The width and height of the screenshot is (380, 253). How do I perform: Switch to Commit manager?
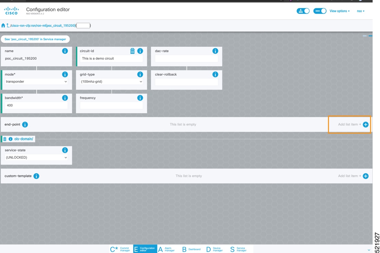(x=120, y=249)
